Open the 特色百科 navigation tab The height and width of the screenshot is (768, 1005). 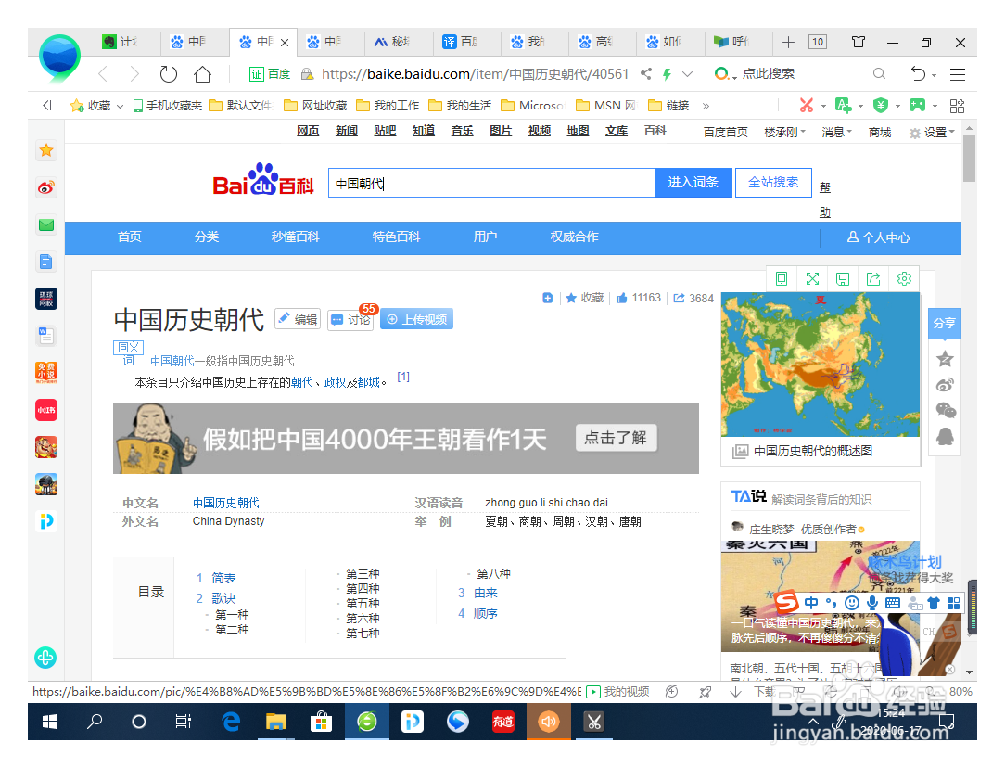pyautogui.click(x=396, y=237)
